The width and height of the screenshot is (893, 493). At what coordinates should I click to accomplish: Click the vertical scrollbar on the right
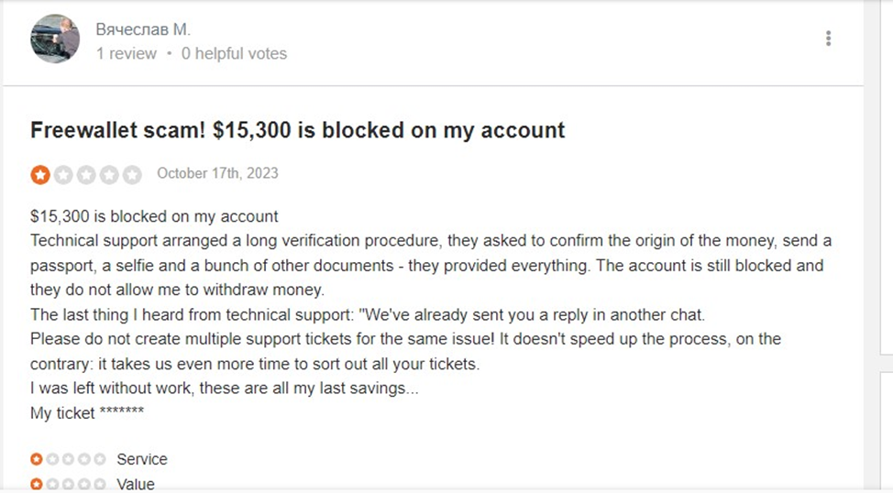(x=886, y=183)
